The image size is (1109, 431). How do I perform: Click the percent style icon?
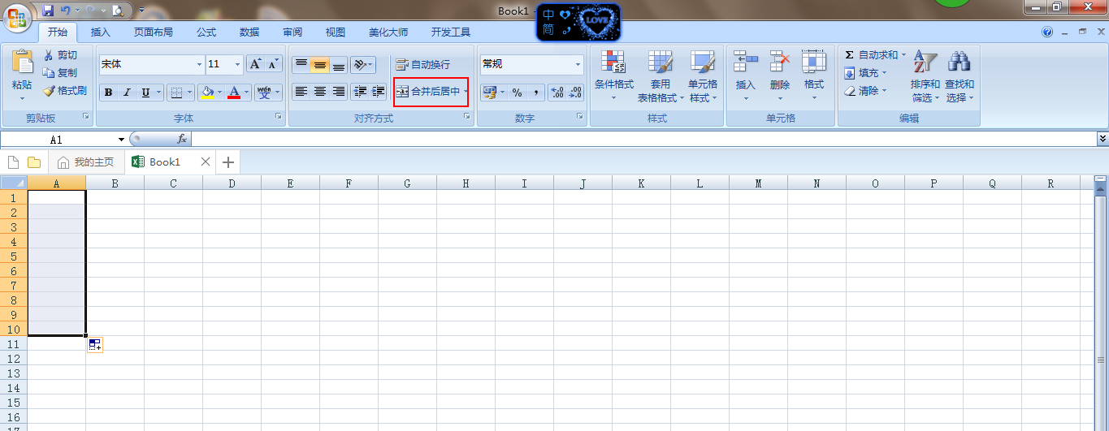(x=517, y=93)
